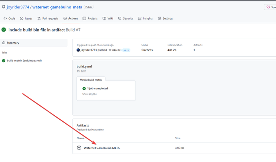Open repository Settings tab
Image resolution: width=276 pixels, height=162 pixels.
coord(165,18)
